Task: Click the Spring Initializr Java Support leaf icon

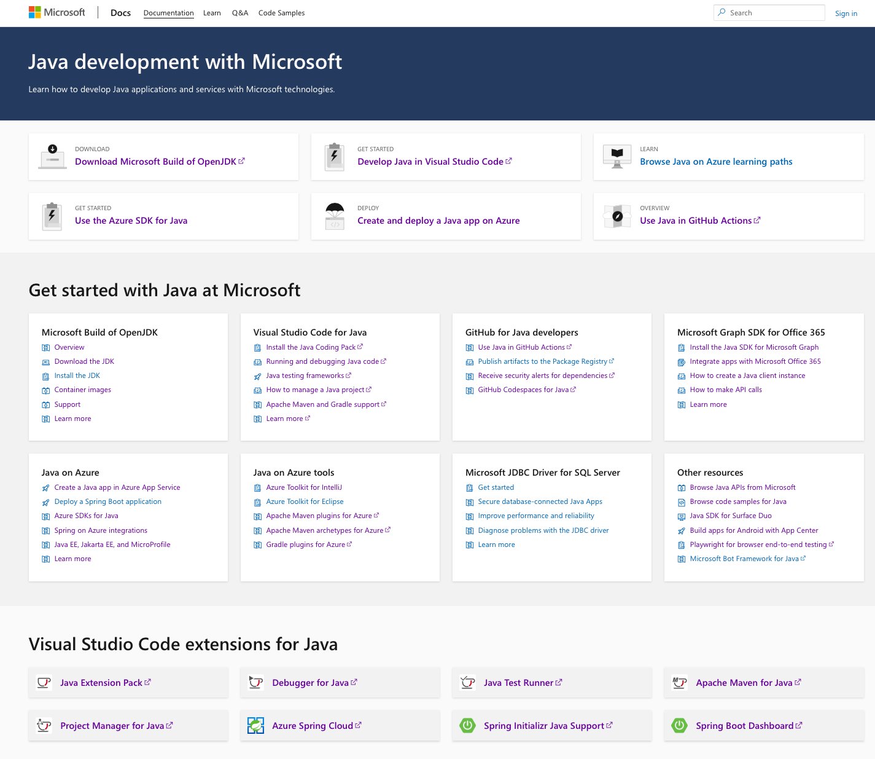Action: pyautogui.click(x=467, y=725)
